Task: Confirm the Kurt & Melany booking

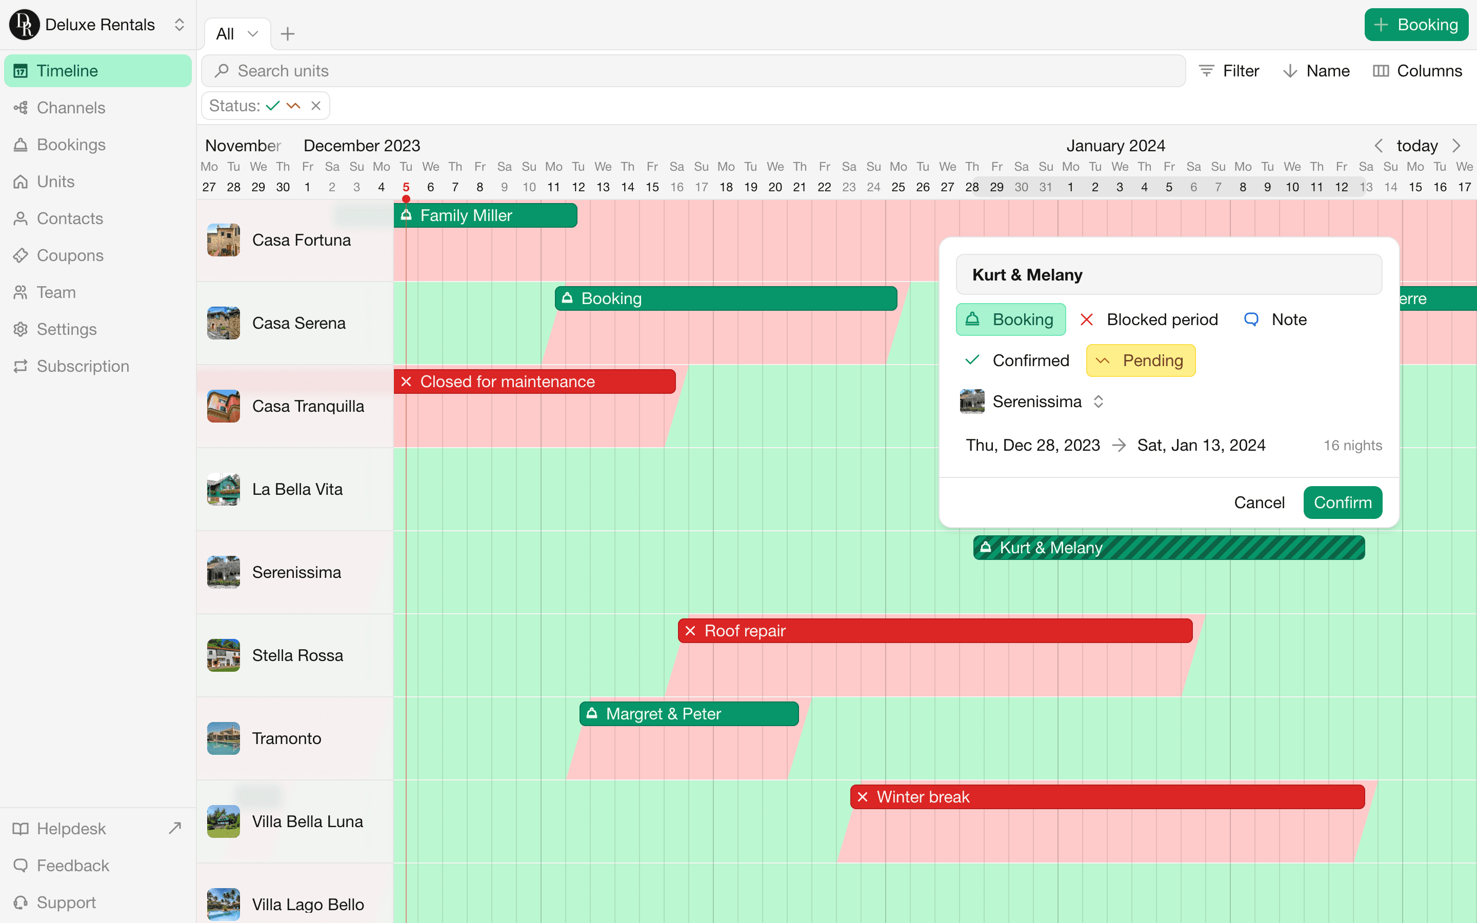Action: (1343, 502)
